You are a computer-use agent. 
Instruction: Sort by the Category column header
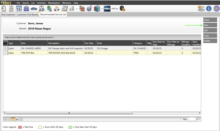click(x=139, y=43)
